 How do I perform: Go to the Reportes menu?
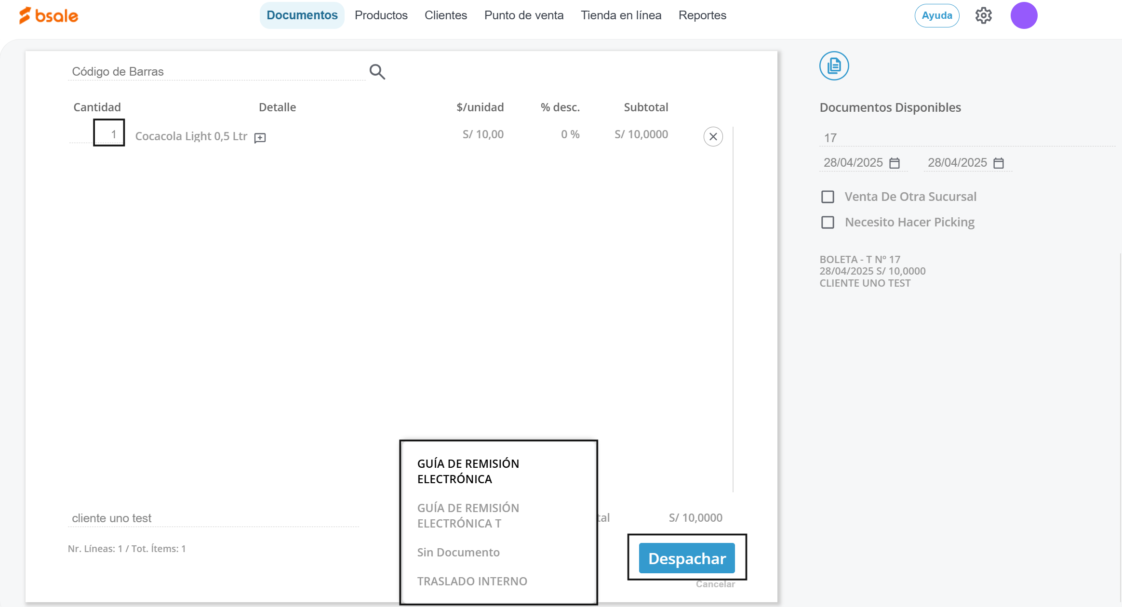(x=702, y=15)
